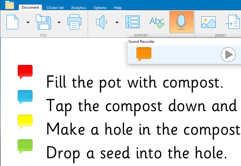Image resolution: width=241 pixels, height=166 pixels.
Task: Select the red speech bubble marker
Action: tap(25, 71)
